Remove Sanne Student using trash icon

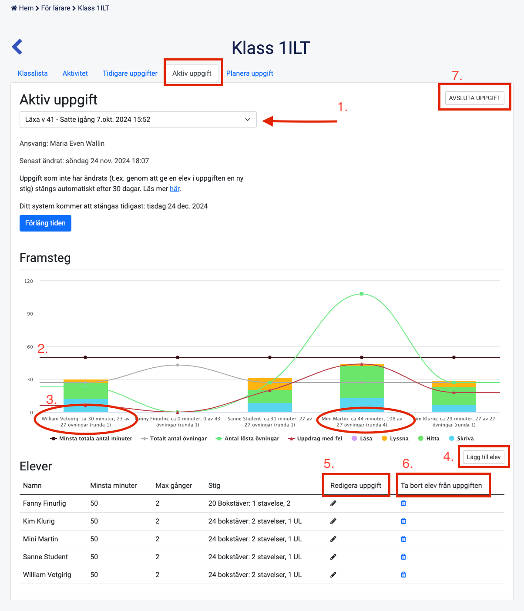coord(403,557)
